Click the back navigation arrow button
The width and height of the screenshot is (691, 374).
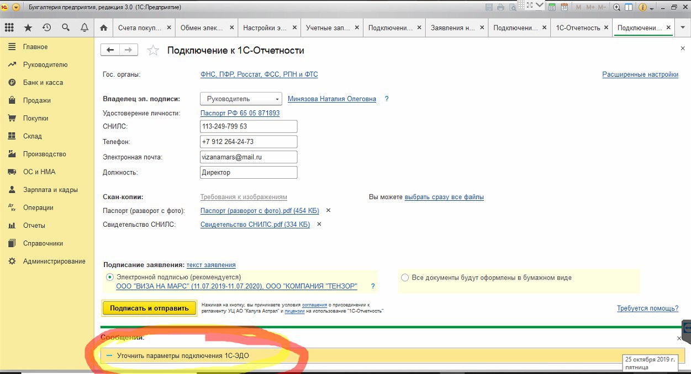pos(109,50)
